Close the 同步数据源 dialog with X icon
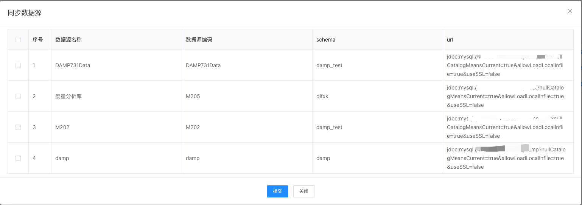The image size is (582, 205). [x=570, y=11]
